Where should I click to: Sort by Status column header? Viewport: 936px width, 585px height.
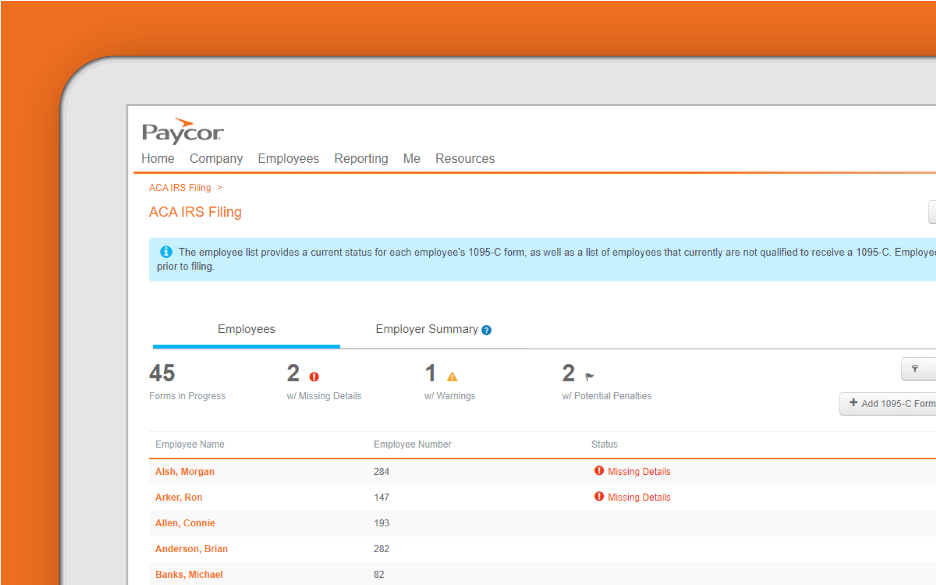point(604,445)
